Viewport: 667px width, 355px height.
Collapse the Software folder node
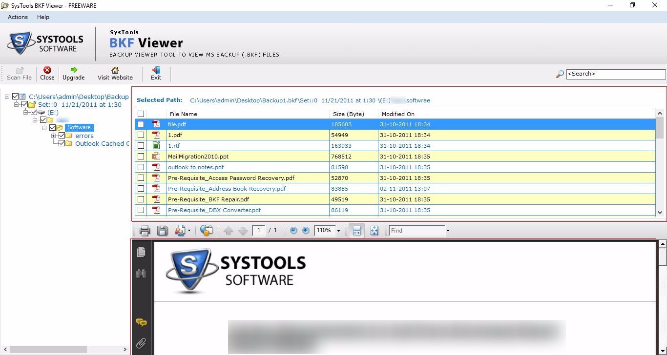pos(44,128)
